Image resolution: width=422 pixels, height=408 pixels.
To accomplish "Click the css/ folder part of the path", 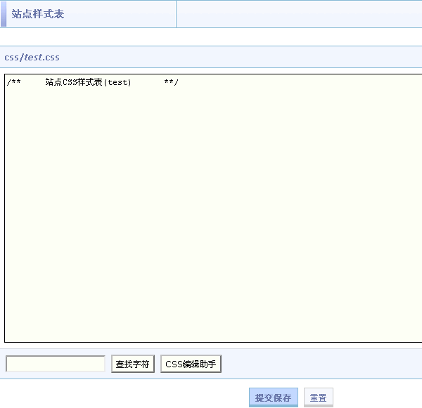I will 13,57.
